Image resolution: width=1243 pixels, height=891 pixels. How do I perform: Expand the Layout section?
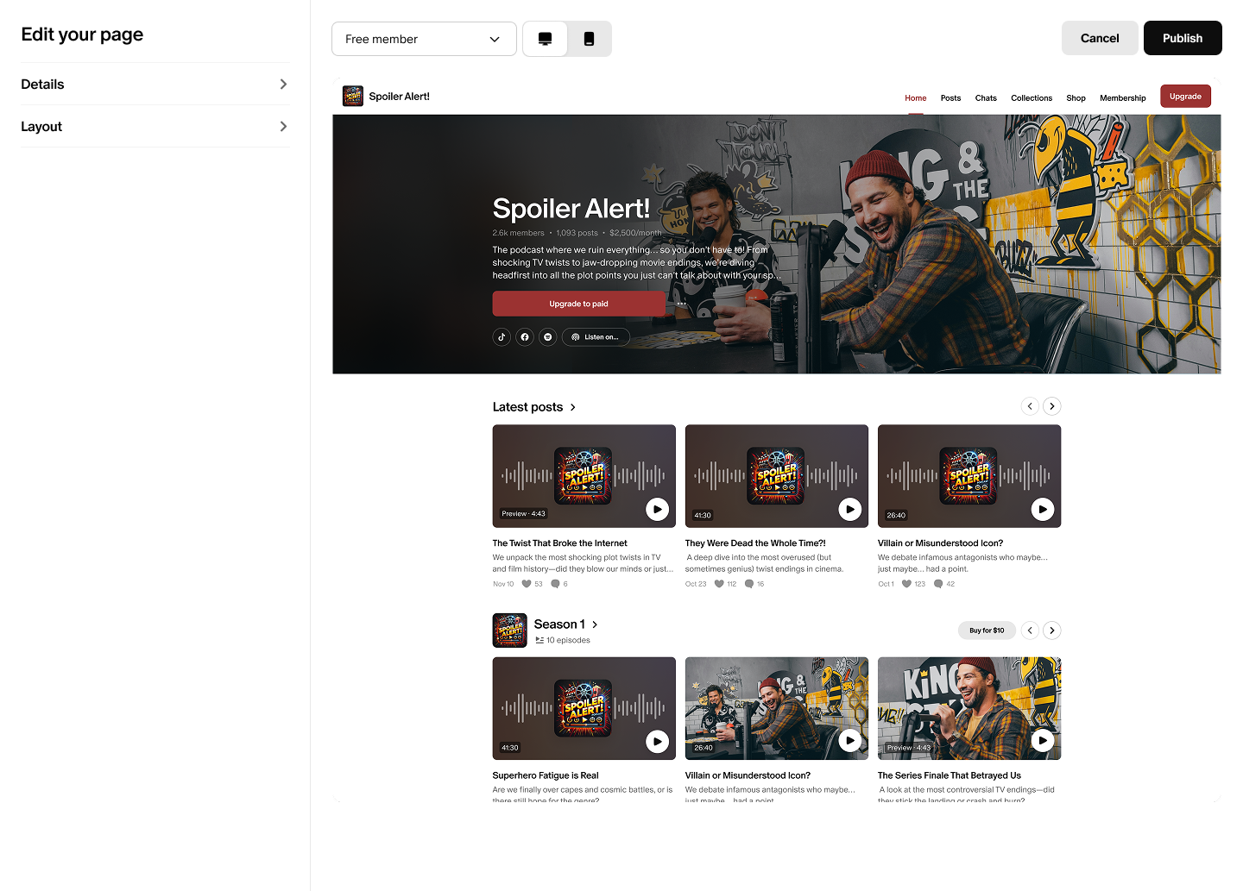(x=155, y=126)
